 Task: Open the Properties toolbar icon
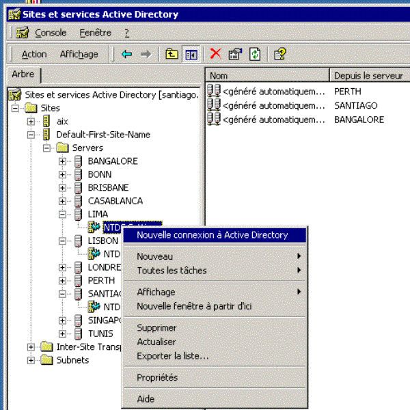tap(235, 54)
